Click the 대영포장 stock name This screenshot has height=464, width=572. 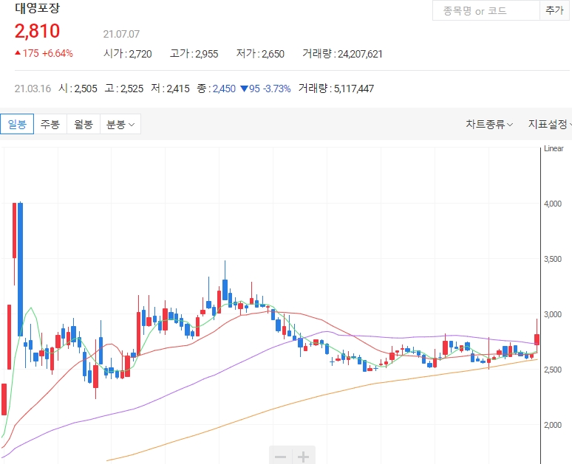[37, 8]
